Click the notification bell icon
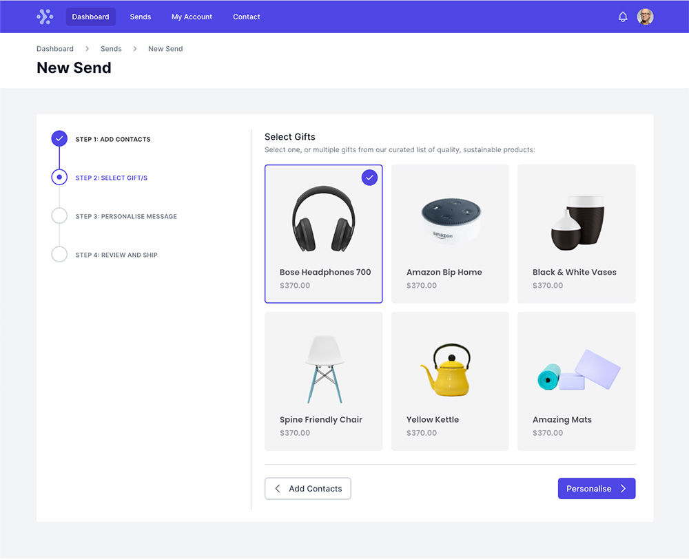The width and height of the screenshot is (689, 559). point(623,16)
